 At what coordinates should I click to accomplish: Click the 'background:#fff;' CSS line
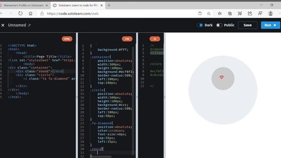pyautogui.click(x=113, y=50)
